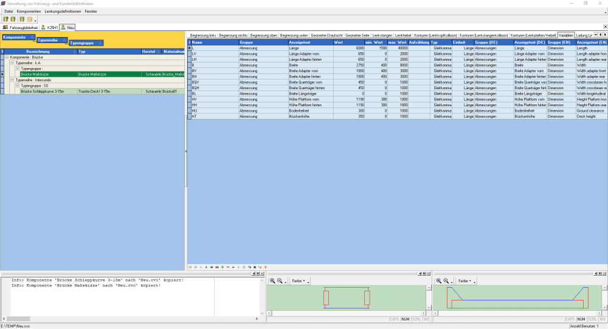Collapse the 'Typengruppe : S0' node

(x=18, y=86)
